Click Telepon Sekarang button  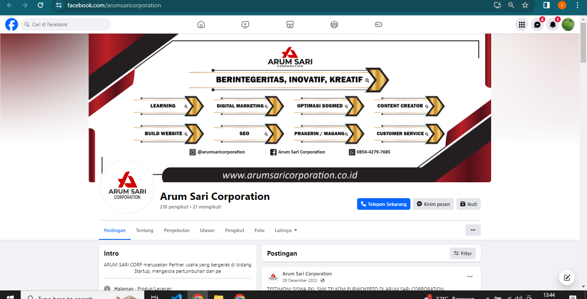pyautogui.click(x=384, y=204)
